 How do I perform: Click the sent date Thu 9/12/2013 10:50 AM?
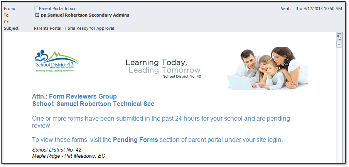[x=318, y=9]
